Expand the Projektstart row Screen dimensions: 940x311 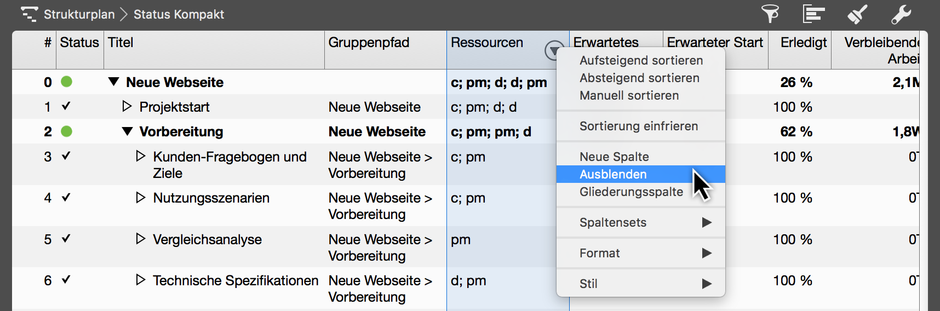click(x=127, y=106)
